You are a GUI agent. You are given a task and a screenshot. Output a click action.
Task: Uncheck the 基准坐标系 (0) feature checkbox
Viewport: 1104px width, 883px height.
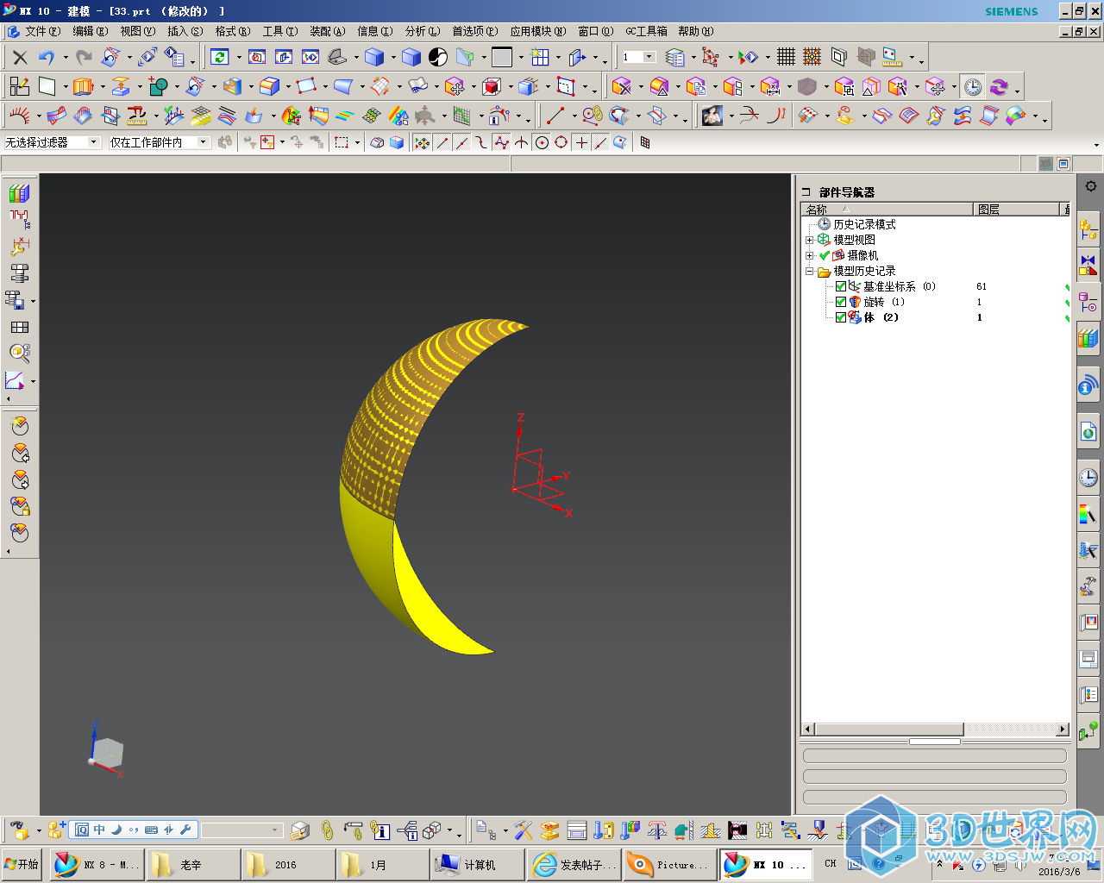click(x=841, y=286)
